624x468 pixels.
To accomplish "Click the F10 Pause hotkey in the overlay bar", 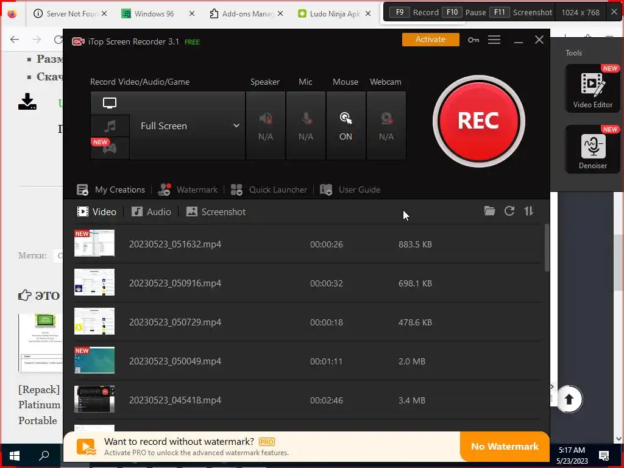I will (464, 12).
